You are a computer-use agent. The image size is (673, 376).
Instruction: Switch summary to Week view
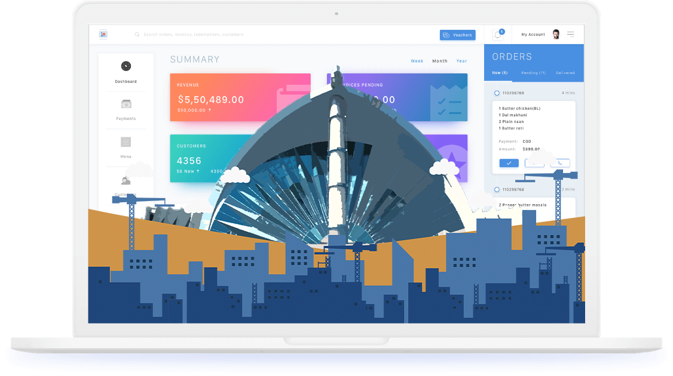click(x=417, y=61)
